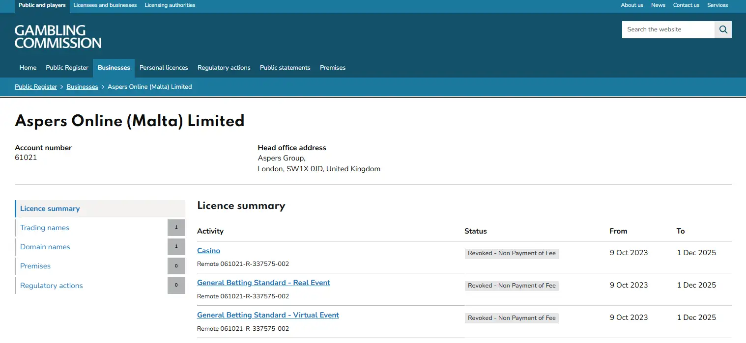Viewport: 746px width, 343px height.
Task: Open General Betting Standard - Virtual Event link
Action: pos(268,315)
